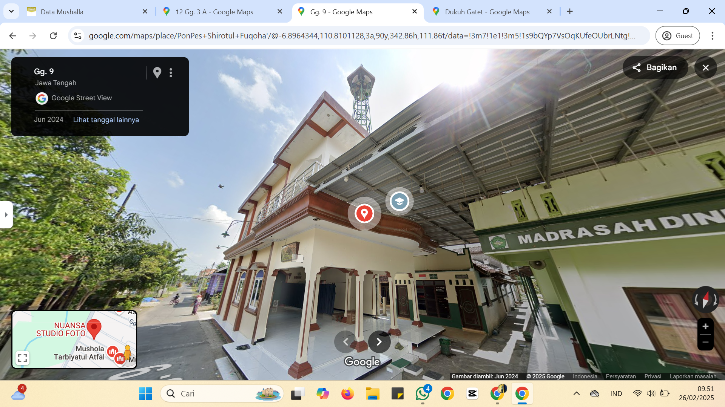The width and height of the screenshot is (725, 407).
Task: Expand the collapsed side panel arrow
Action: (x=6, y=215)
